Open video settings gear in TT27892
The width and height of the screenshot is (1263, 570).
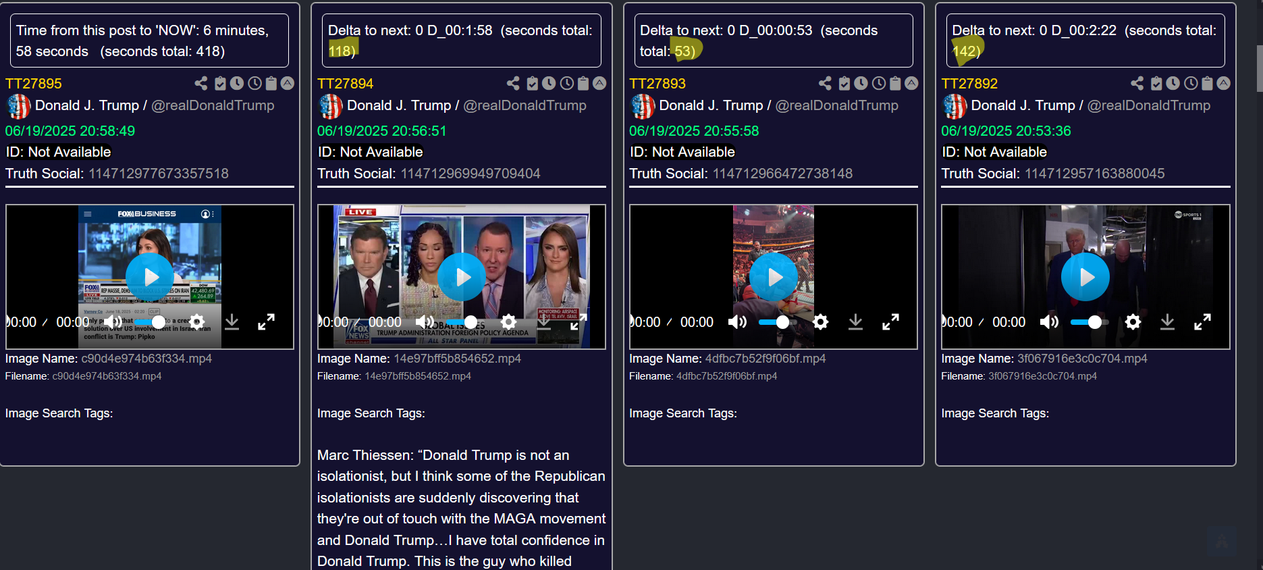point(1133,321)
